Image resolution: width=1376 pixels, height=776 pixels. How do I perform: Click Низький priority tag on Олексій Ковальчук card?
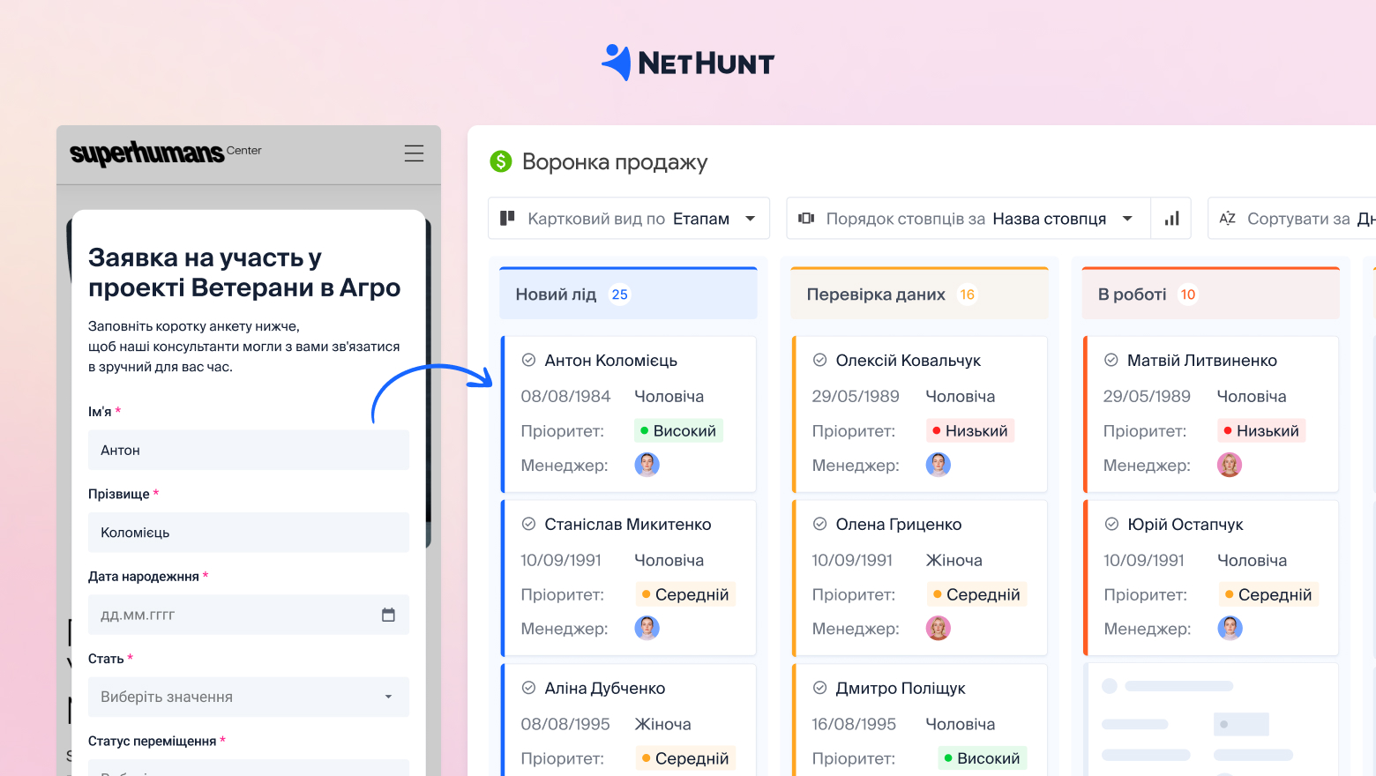pyautogui.click(x=970, y=430)
